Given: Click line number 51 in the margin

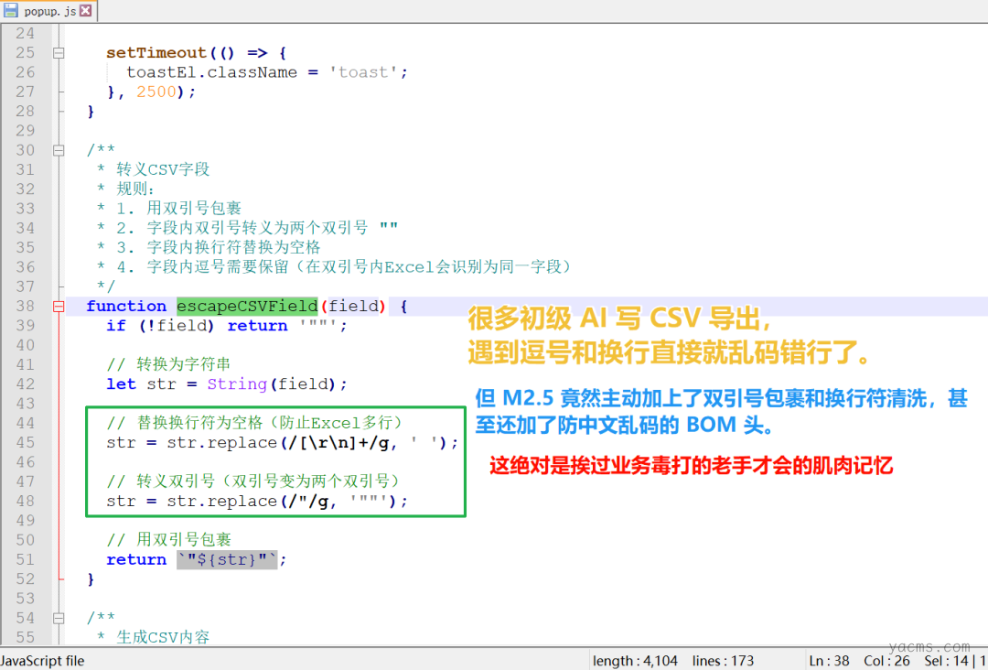Looking at the screenshot, I should click(25, 559).
